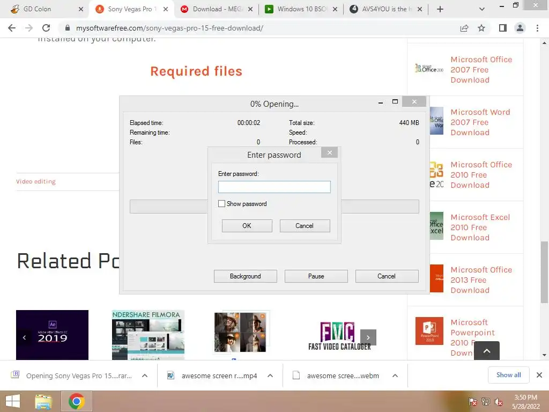Open Microsoft Office 2010 Free Download link

[481, 175]
